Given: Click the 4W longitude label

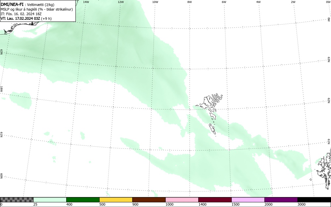Looking at the screenshot, I should tap(259, 2).
